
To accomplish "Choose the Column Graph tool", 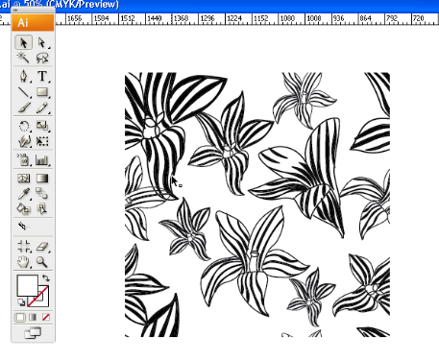I will (x=42, y=159).
